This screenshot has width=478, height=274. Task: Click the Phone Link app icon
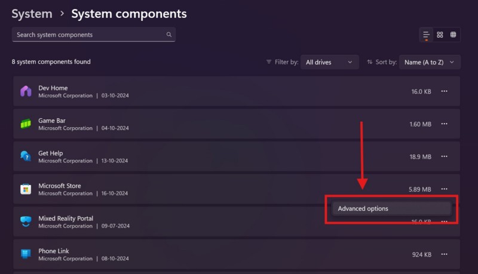[26, 254]
